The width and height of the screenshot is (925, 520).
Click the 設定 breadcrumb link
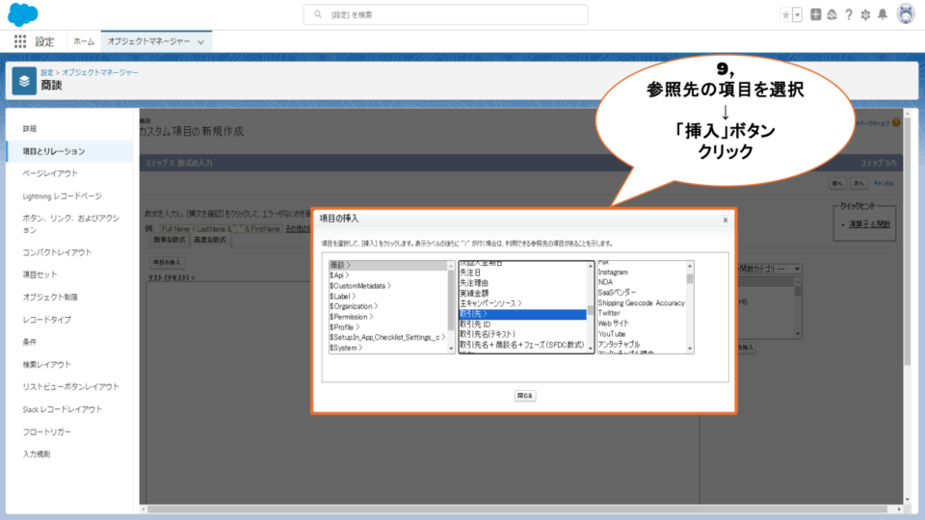[x=46, y=72]
